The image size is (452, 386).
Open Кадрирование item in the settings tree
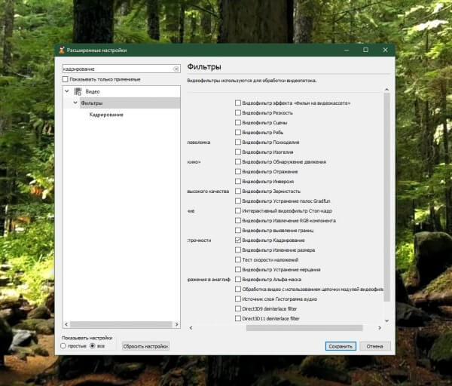[106, 115]
